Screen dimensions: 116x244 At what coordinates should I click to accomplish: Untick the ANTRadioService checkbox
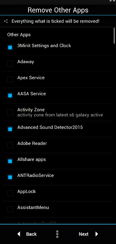tap(10, 177)
